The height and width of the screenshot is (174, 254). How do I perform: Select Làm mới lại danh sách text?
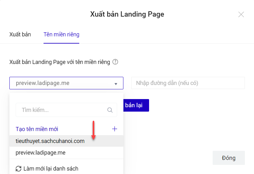coord(51,169)
